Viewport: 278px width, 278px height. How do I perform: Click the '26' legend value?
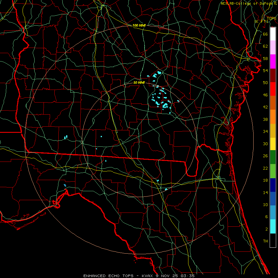click(x=265, y=156)
